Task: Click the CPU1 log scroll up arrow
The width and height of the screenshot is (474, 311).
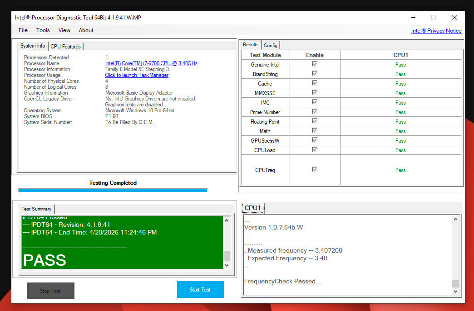Action: tap(455, 220)
